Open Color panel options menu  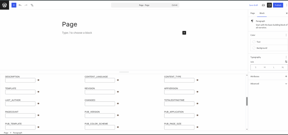[286, 35]
